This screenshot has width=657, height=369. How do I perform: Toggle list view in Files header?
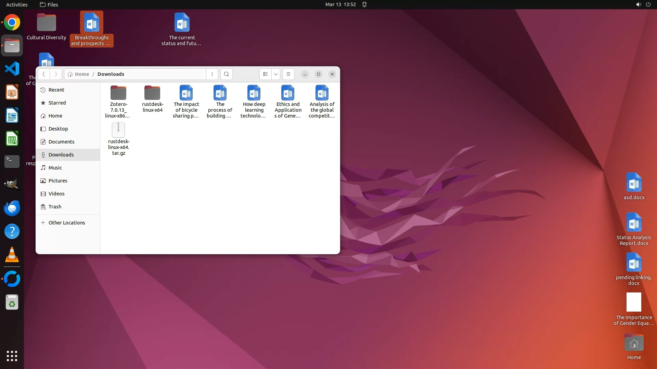(x=266, y=74)
